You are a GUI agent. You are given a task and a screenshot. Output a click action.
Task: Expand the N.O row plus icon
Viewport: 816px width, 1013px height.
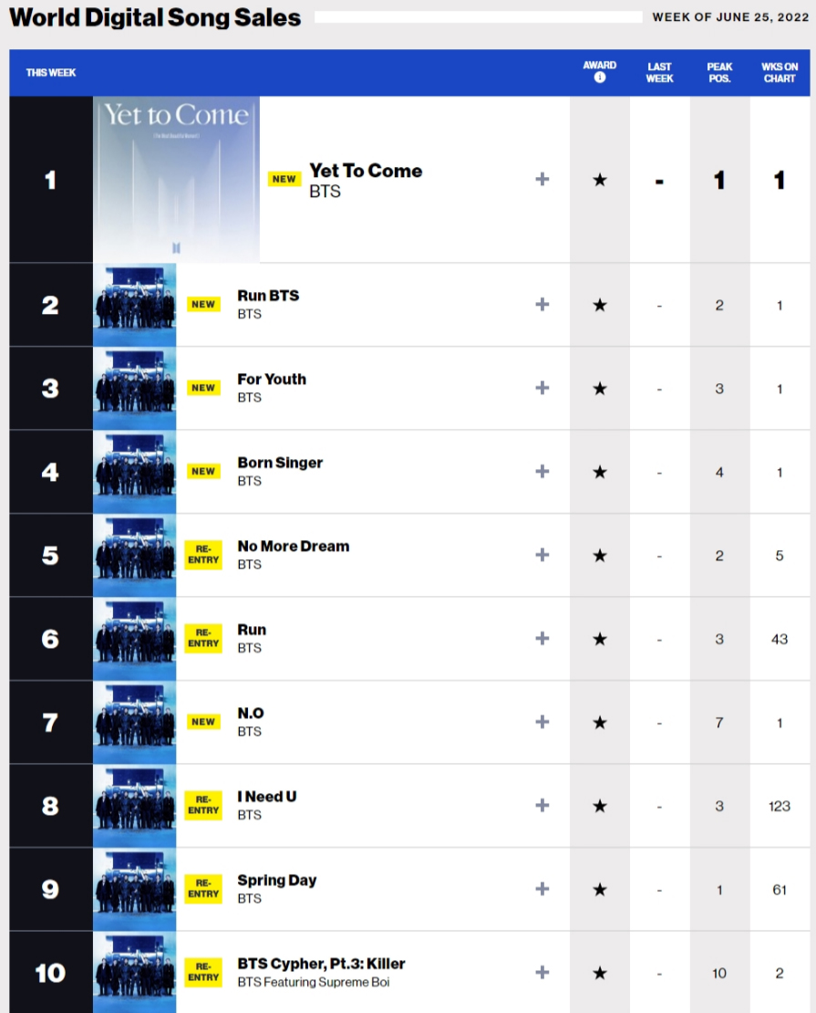coord(542,722)
